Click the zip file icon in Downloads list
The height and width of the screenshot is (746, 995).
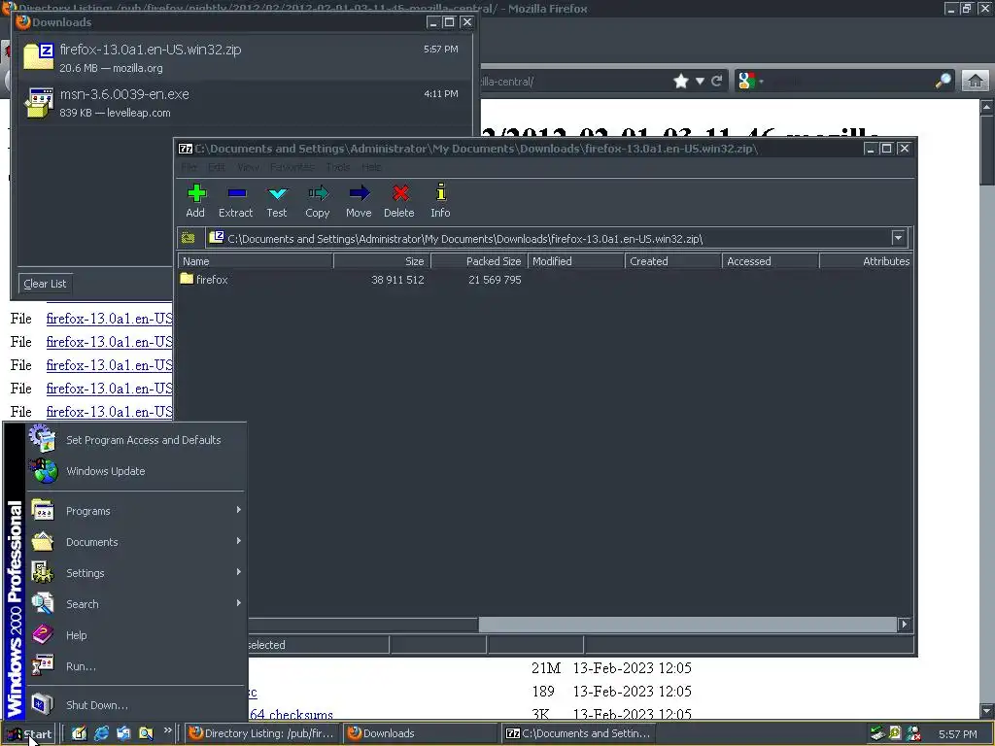coord(39,56)
